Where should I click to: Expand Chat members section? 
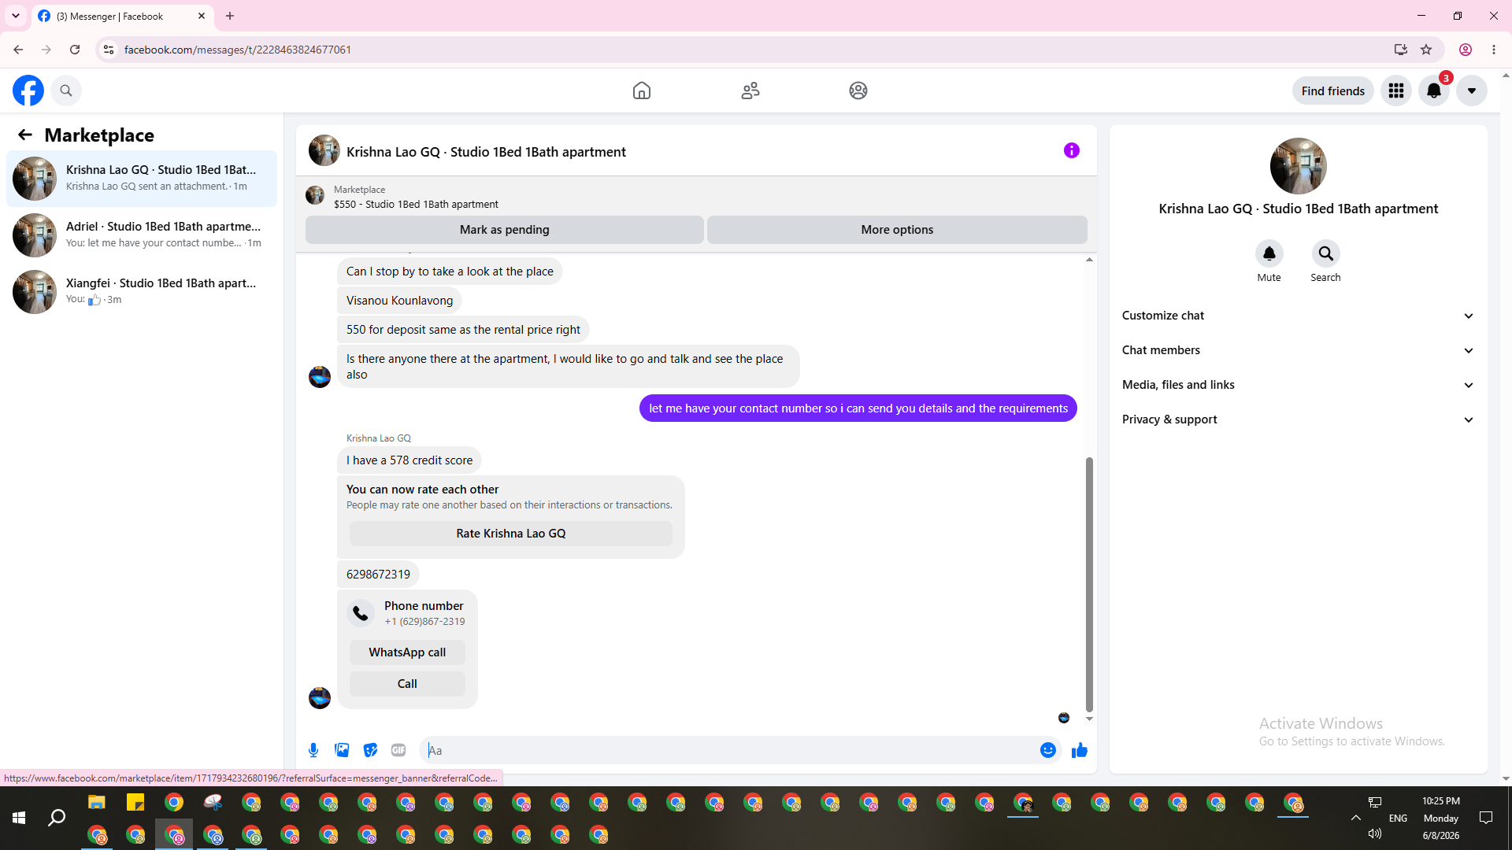(x=1298, y=350)
